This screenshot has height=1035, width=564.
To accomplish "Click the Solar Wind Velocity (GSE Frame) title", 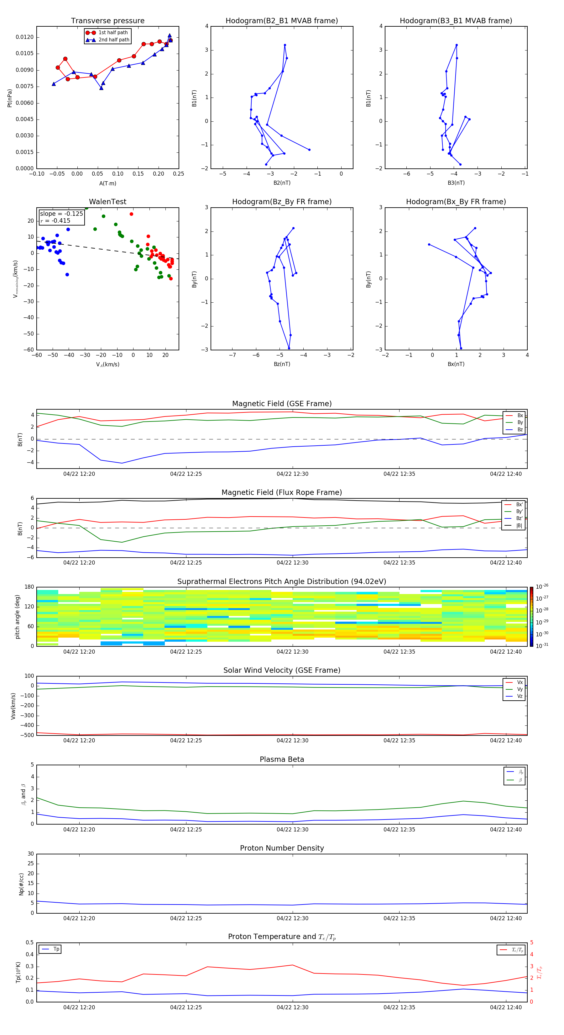I will [281, 670].
